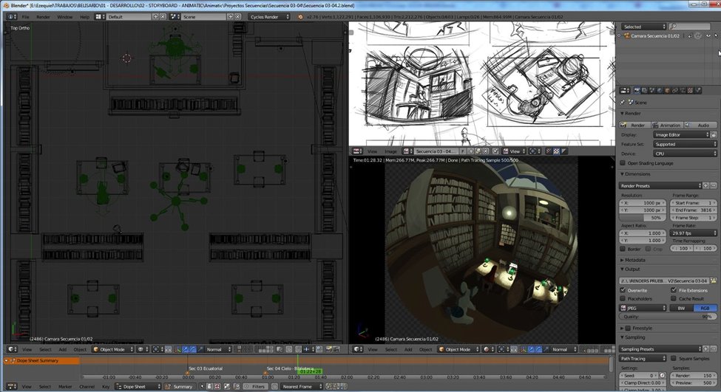Click the Dope Sheet Filters button icon
Viewport: 721px width, 392px height.
coord(247,386)
